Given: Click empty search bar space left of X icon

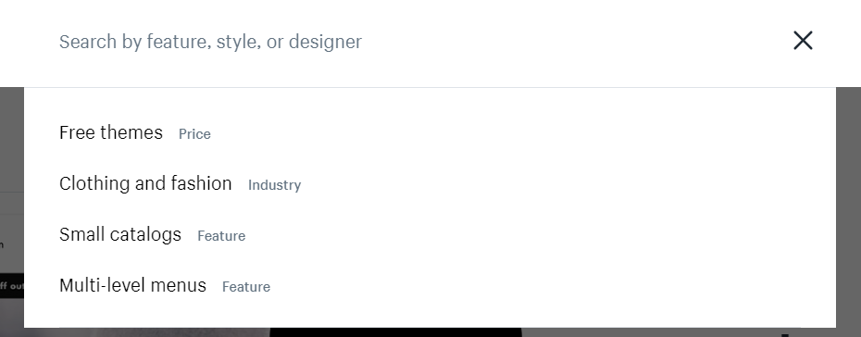Looking at the screenshot, I should (577, 42).
